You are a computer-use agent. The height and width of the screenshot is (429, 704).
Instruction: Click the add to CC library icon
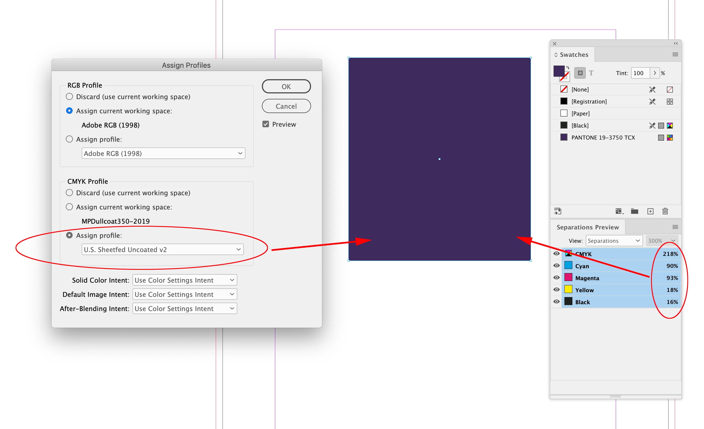[558, 211]
